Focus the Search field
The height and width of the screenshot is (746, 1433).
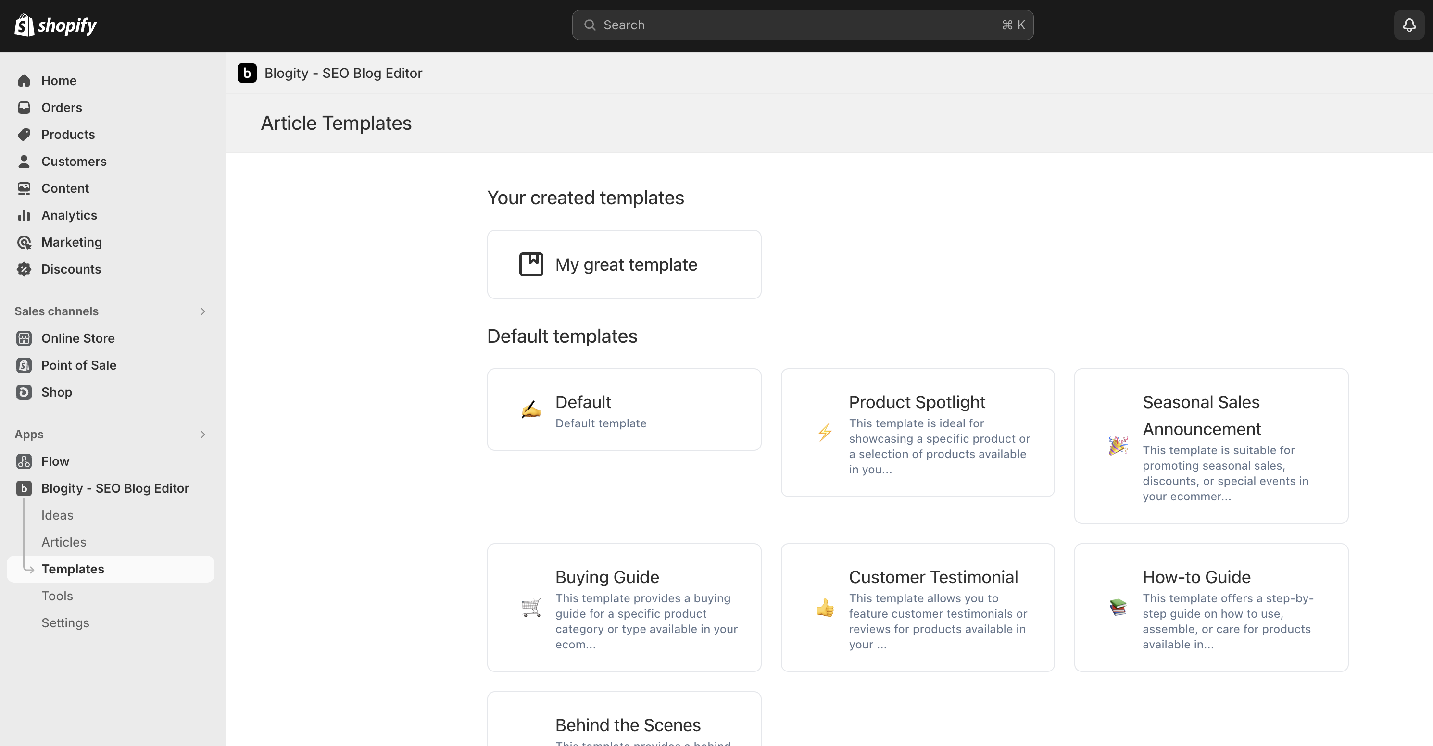(802, 25)
